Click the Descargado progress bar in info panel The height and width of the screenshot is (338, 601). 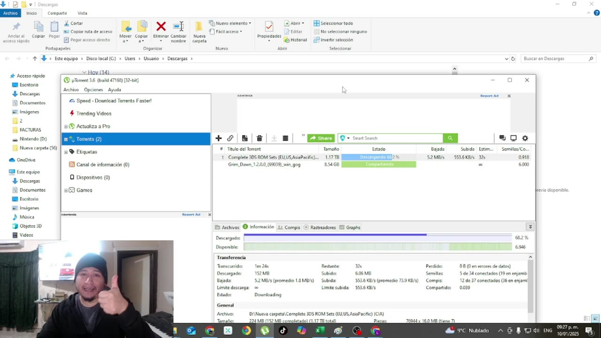click(378, 238)
